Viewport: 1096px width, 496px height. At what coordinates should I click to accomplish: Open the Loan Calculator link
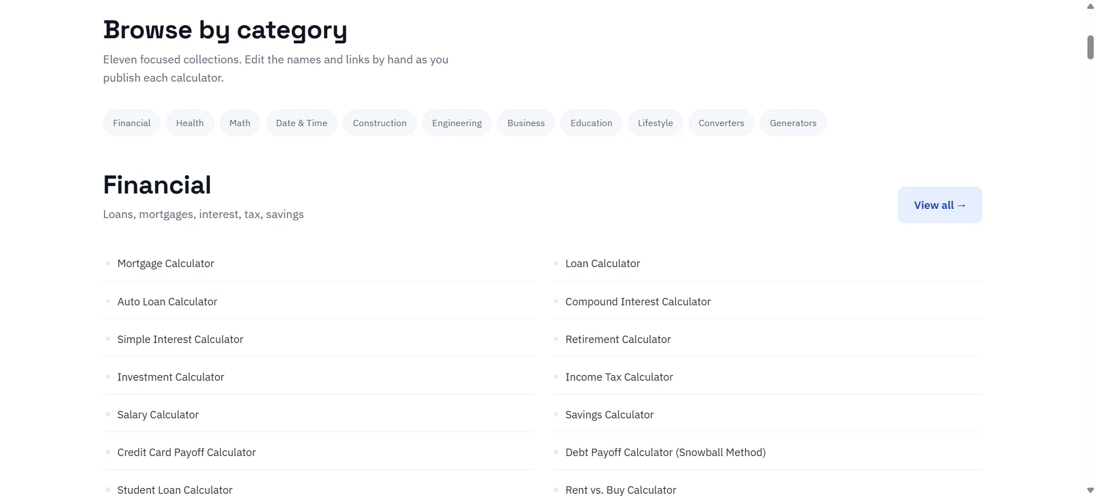point(602,263)
